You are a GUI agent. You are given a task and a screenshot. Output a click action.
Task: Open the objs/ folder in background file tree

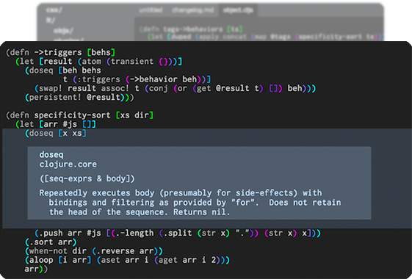64,31
